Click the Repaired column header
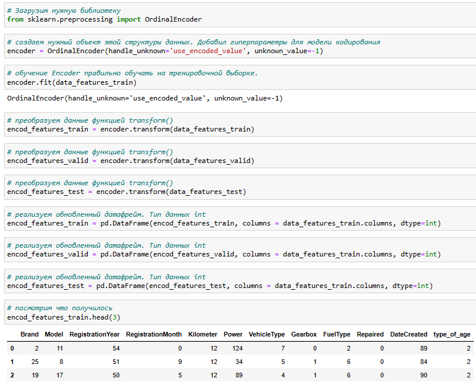 tap(370, 334)
